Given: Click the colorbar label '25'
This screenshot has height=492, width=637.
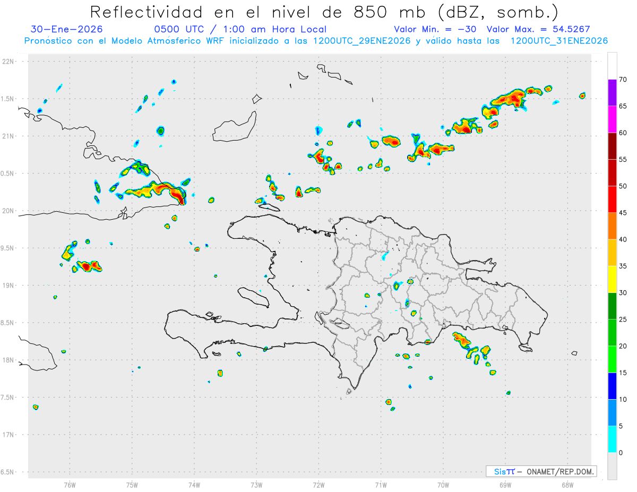Looking at the screenshot, I should point(623,320).
